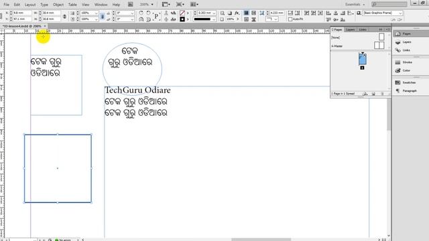Open the File menu

[6, 5]
